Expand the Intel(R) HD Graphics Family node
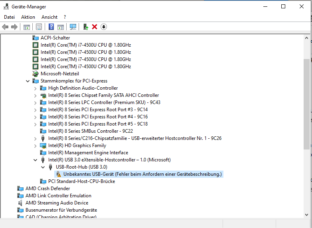This screenshot has width=312, height=228. click(x=35, y=145)
